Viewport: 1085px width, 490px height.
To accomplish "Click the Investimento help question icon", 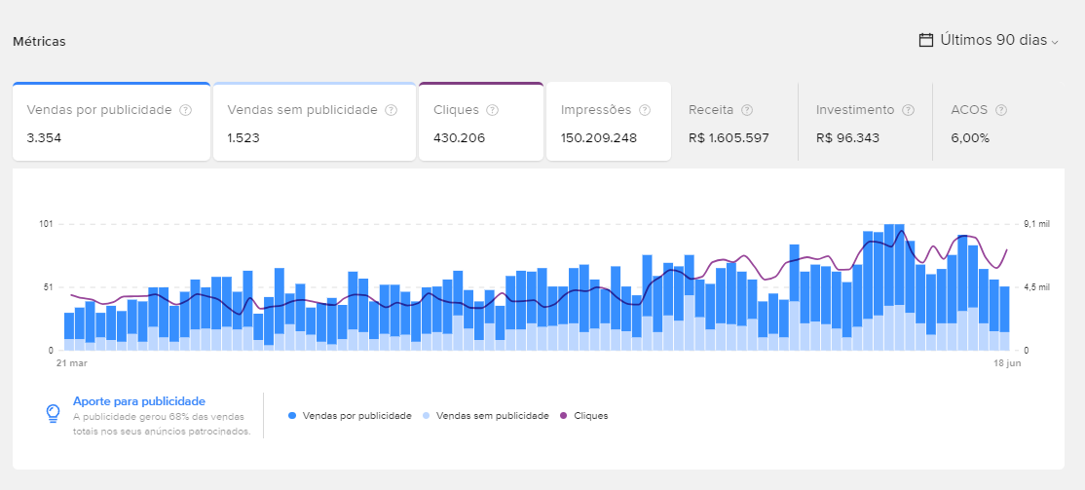I will pos(908,110).
